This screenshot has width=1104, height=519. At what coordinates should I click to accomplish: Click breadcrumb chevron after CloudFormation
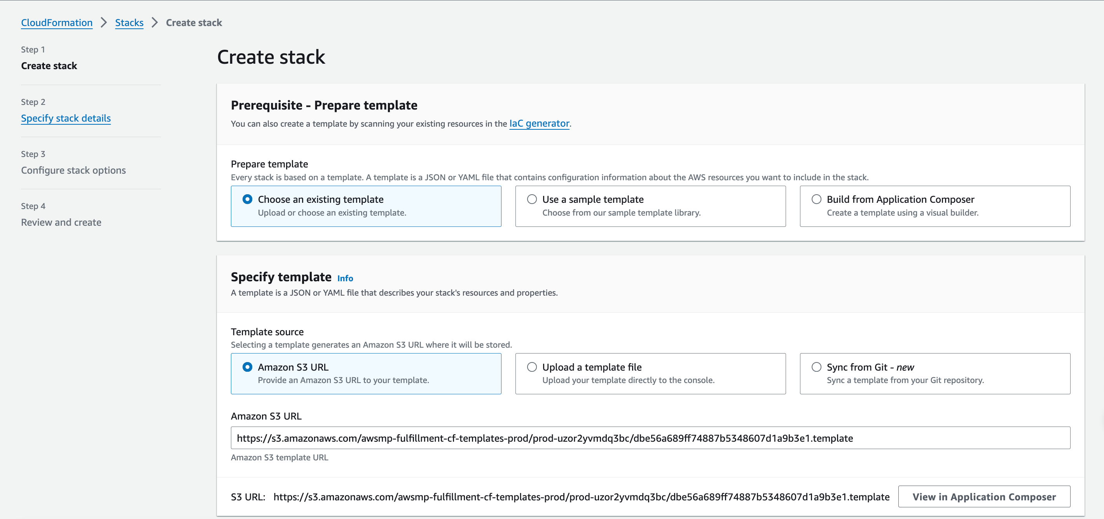click(104, 23)
